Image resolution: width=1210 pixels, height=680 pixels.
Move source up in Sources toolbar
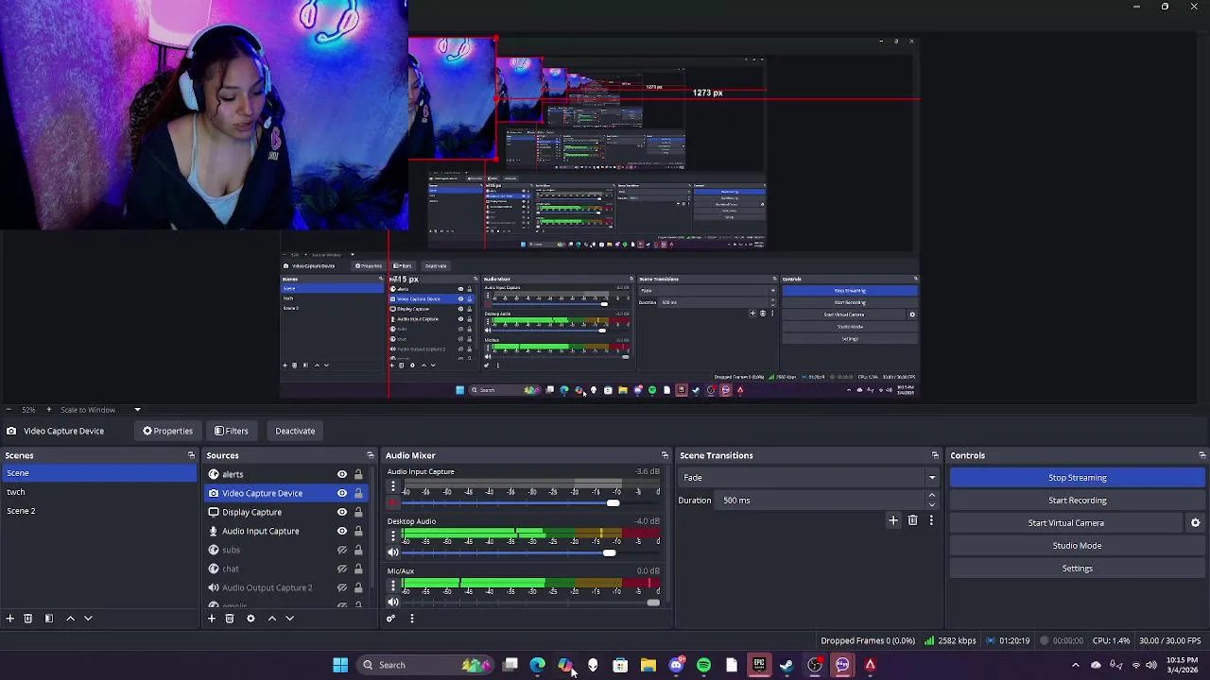(272, 619)
